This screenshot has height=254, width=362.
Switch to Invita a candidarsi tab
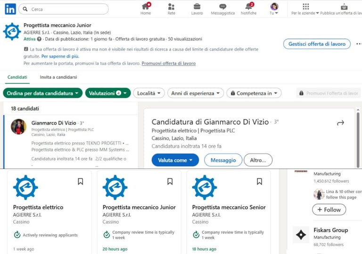(58, 77)
